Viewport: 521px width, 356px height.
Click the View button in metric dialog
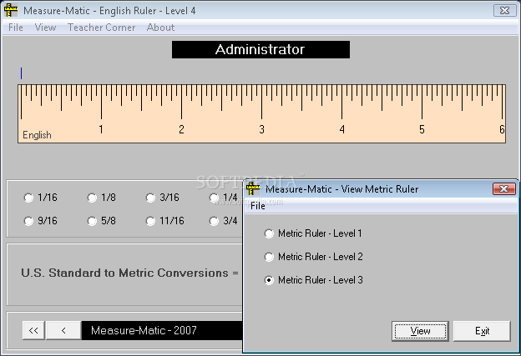click(420, 331)
